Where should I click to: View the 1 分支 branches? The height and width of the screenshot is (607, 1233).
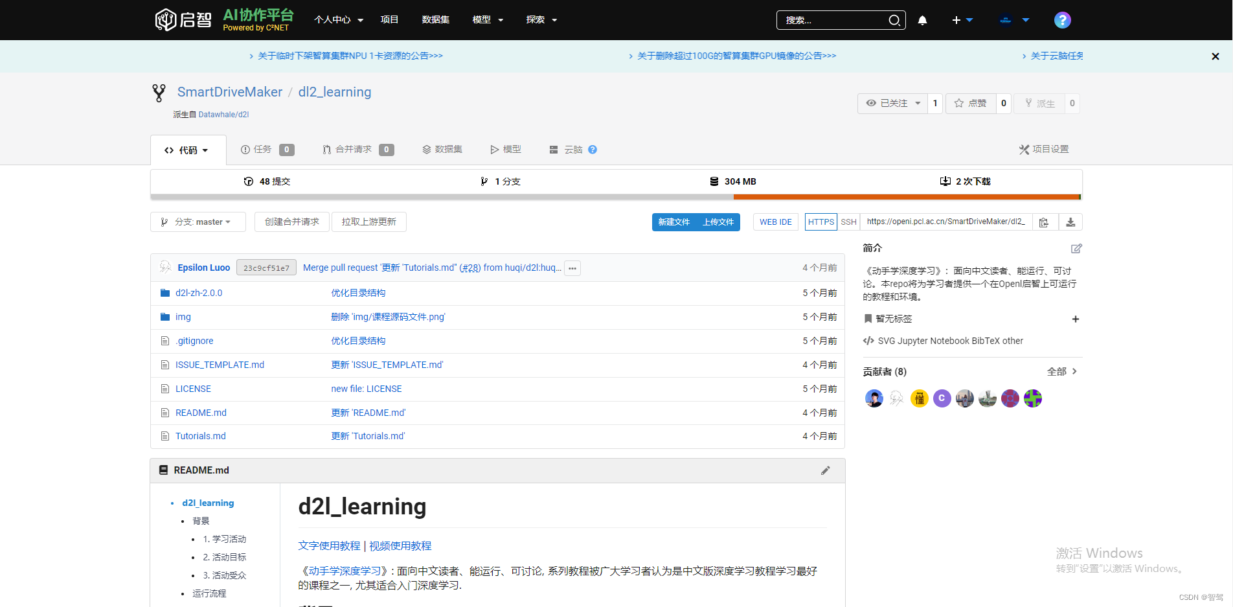[500, 181]
